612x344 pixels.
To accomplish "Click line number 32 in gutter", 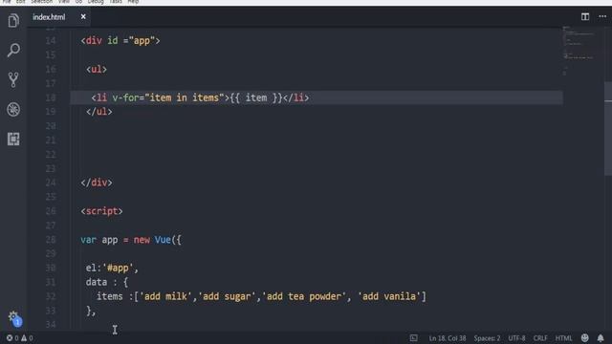I will [51, 296].
